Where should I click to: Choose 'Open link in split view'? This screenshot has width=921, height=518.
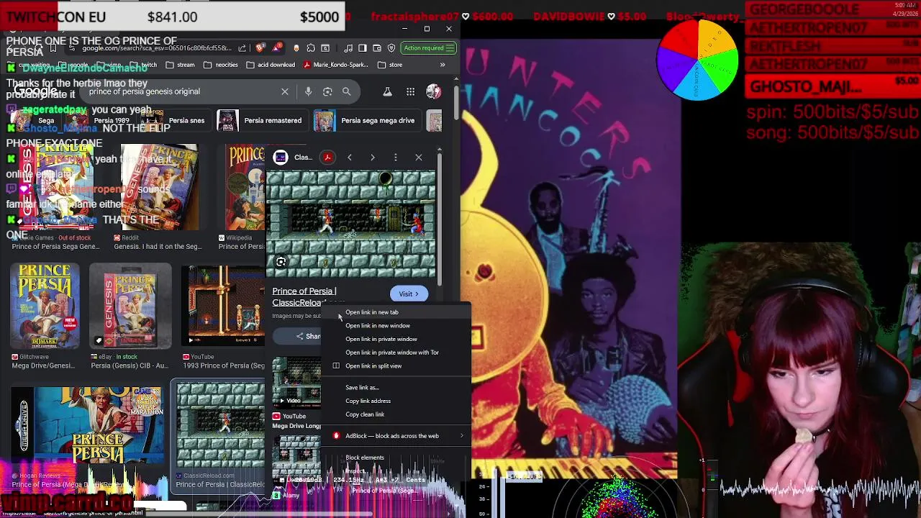396,366
